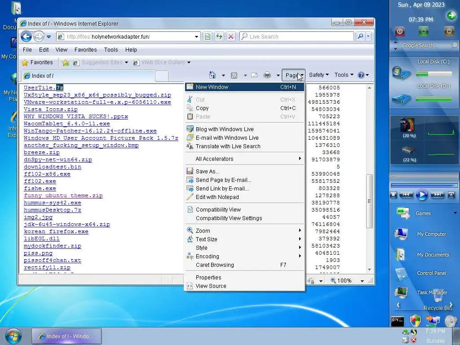460x345 pixels.
Task: Expand Web Slice Gallery dropdown
Action: [189, 62]
